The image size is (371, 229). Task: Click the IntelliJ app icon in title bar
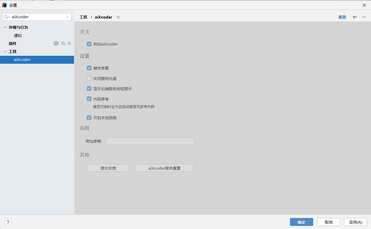[4, 5]
